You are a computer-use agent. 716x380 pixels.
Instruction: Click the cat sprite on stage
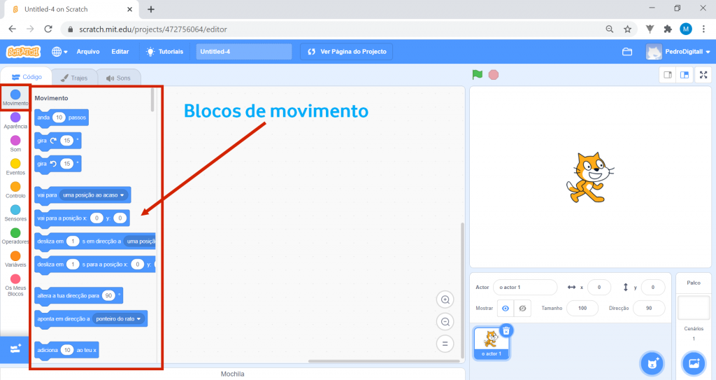(590, 178)
